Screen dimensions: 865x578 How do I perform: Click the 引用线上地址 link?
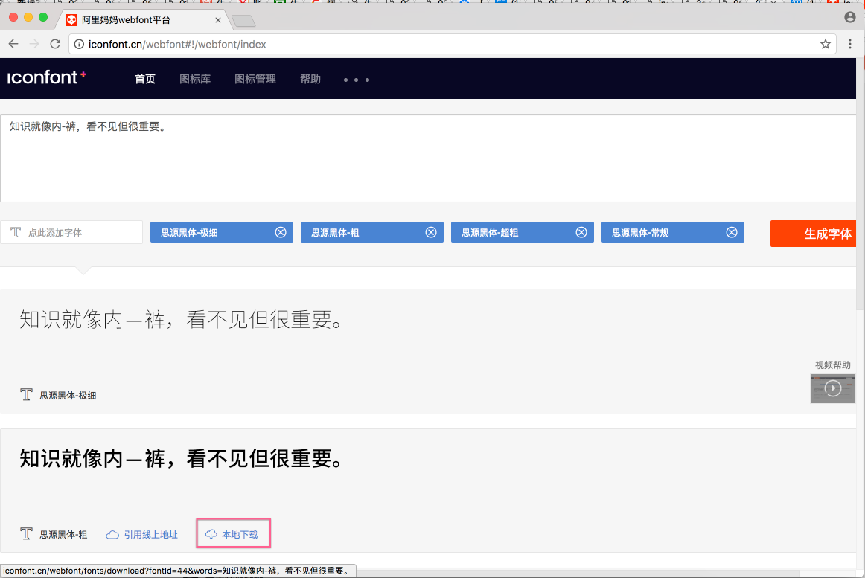(143, 534)
